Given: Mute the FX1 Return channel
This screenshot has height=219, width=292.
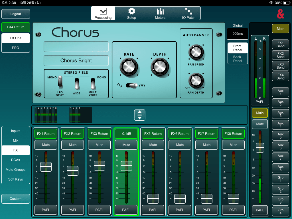Looking at the screenshot, I should [x=46, y=145].
